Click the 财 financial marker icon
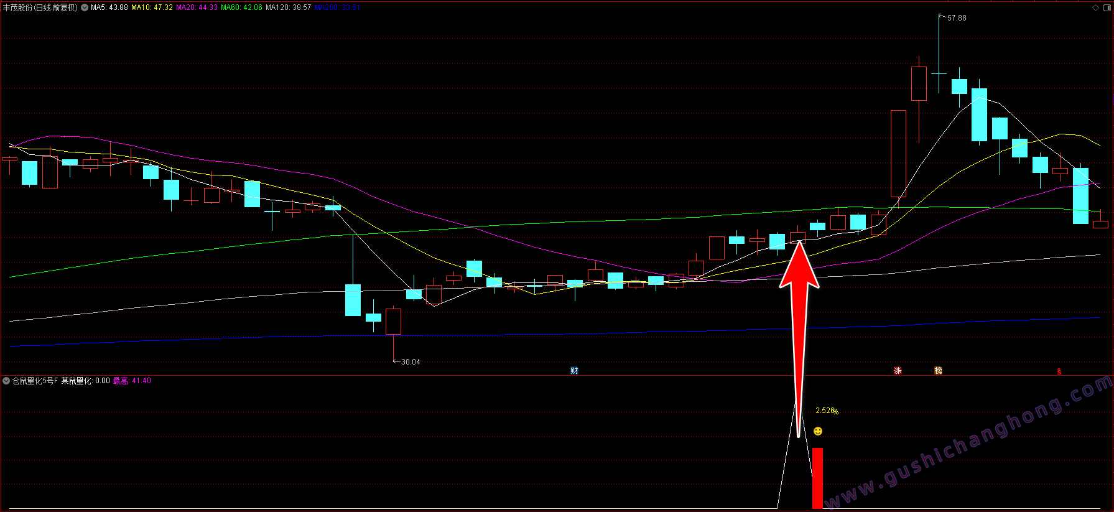The height and width of the screenshot is (512, 1114). 574,371
